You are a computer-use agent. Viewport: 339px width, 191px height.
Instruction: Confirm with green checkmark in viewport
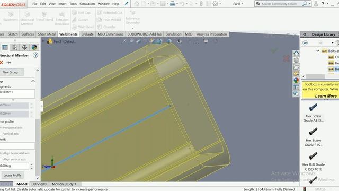pos(274,50)
